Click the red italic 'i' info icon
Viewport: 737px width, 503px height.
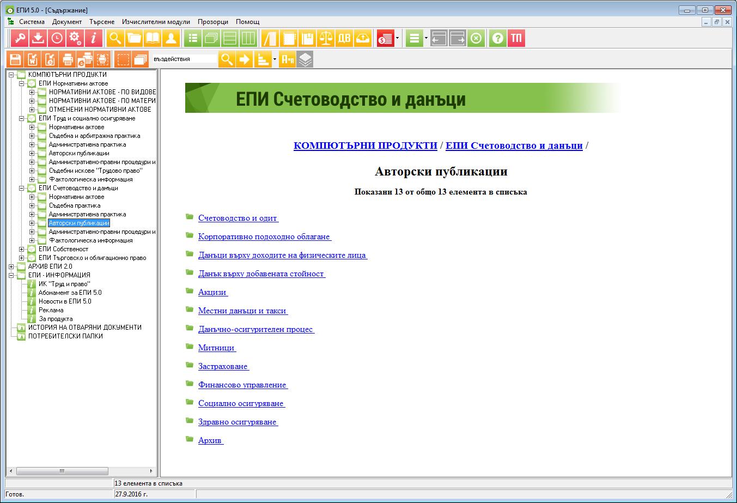[x=94, y=38]
